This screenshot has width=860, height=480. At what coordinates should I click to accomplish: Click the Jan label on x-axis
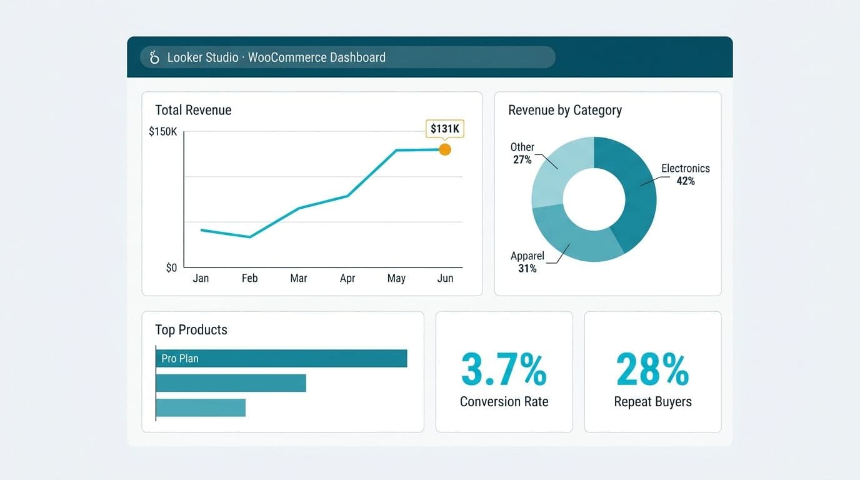pyautogui.click(x=201, y=278)
